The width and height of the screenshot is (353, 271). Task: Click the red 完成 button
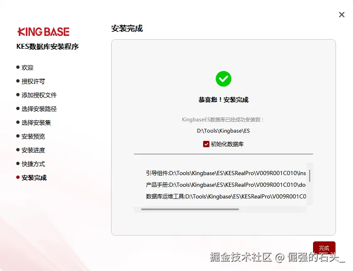pos(324,248)
